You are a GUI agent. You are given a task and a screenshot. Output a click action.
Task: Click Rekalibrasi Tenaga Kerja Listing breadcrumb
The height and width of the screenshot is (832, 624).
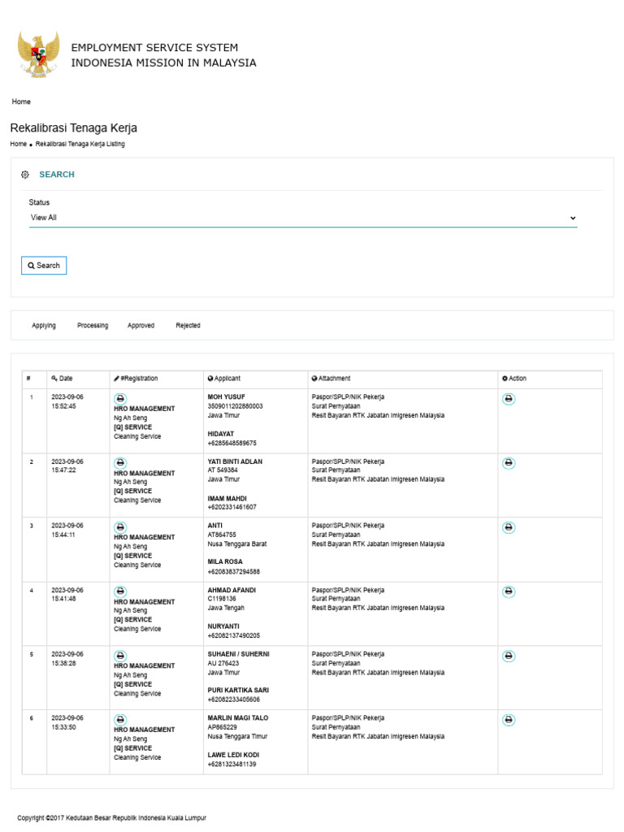click(80, 144)
